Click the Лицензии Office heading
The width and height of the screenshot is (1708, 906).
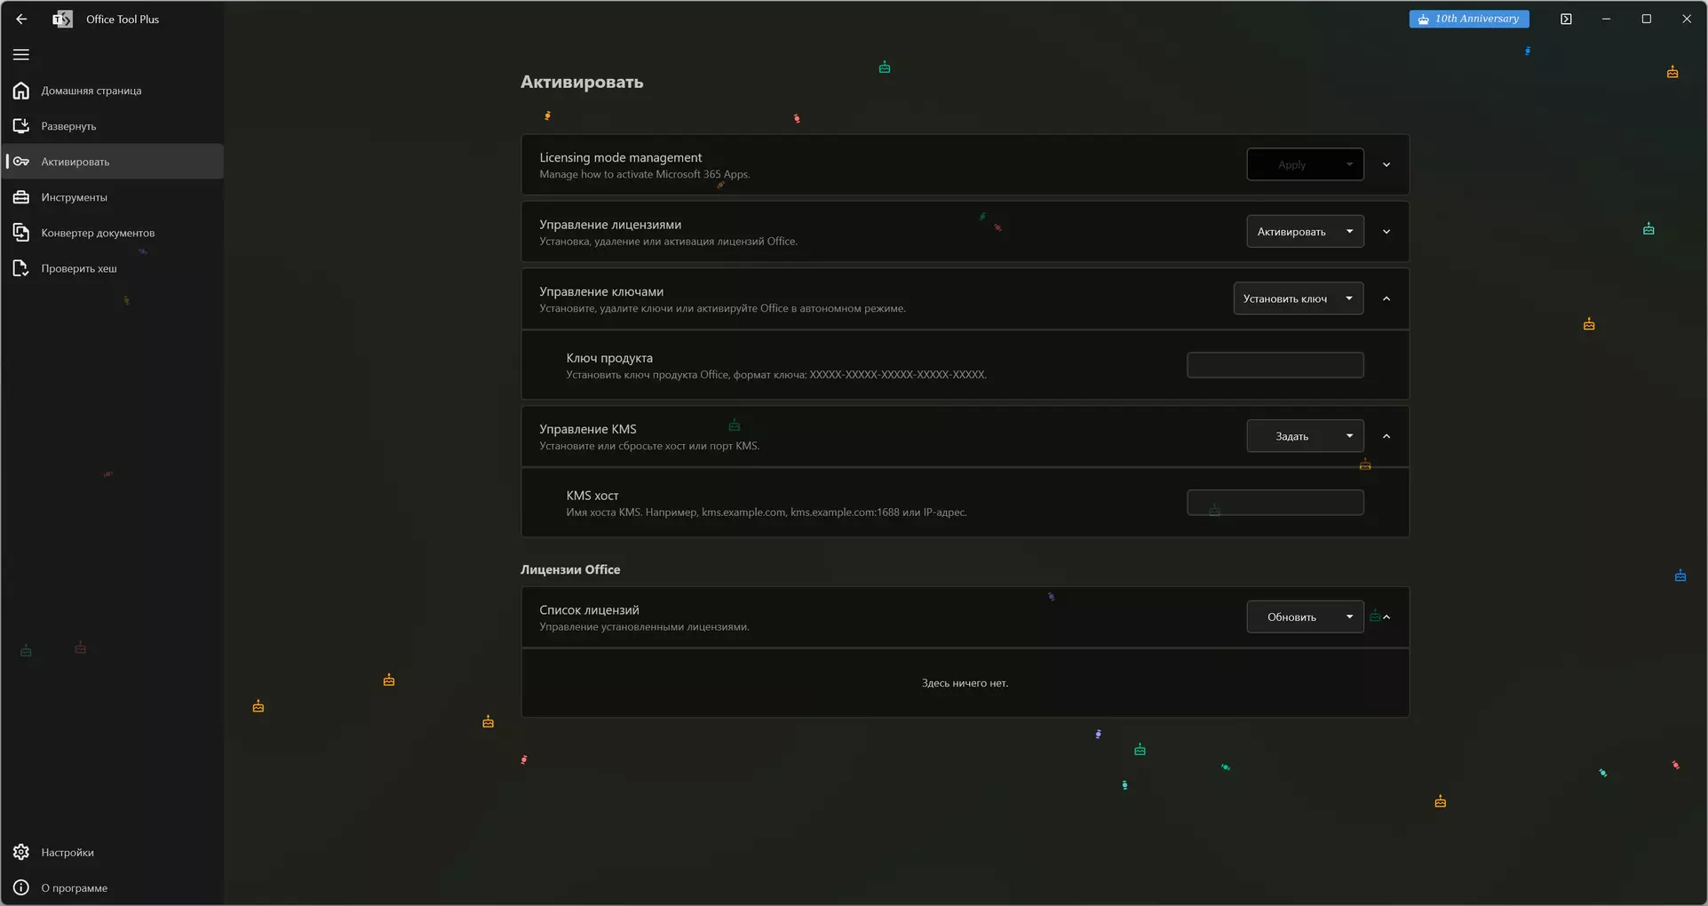tap(570, 569)
